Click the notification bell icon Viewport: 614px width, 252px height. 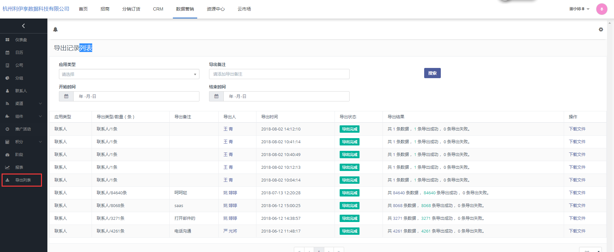55,30
